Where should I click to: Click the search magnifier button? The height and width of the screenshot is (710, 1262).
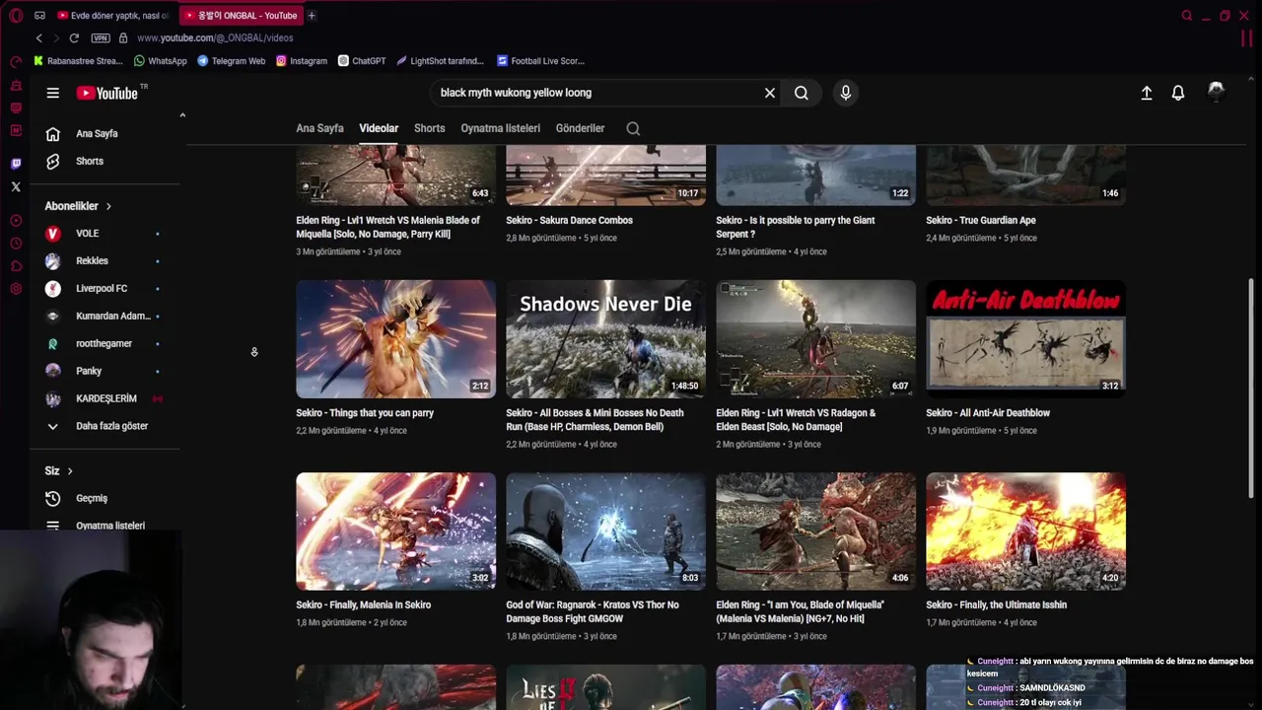coord(802,93)
